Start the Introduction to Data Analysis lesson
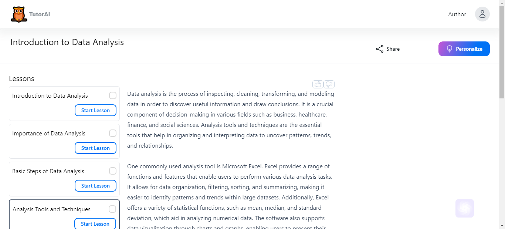The image size is (505, 229). [x=95, y=110]
